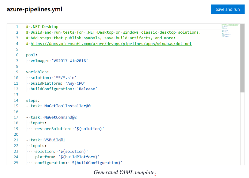Click the 'Release' buildConfiguration value
249x178 pixels.
87,89
